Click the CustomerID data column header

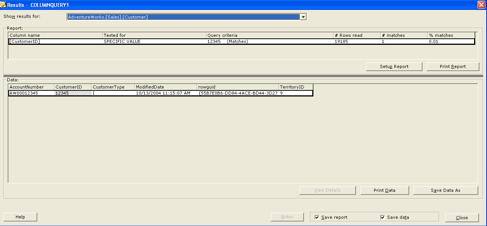pos(73,87)
